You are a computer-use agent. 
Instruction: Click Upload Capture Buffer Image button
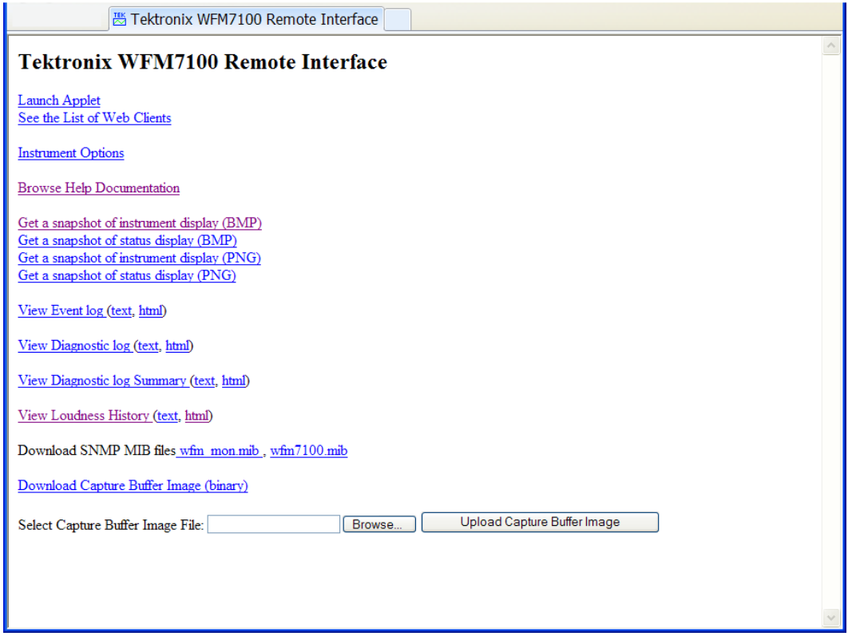(540, 522)
